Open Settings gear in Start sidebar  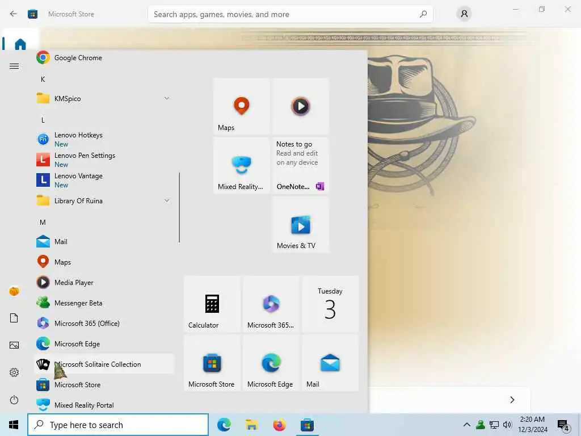click(14, 372)
